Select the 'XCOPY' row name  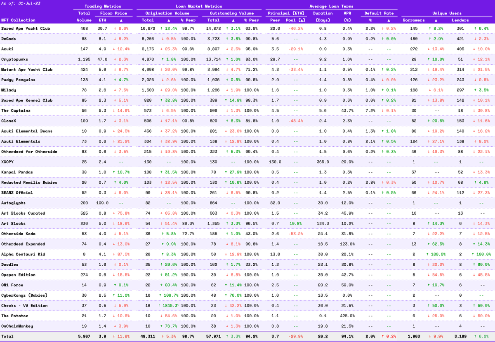pyautogui.click(x=7, y=162)
